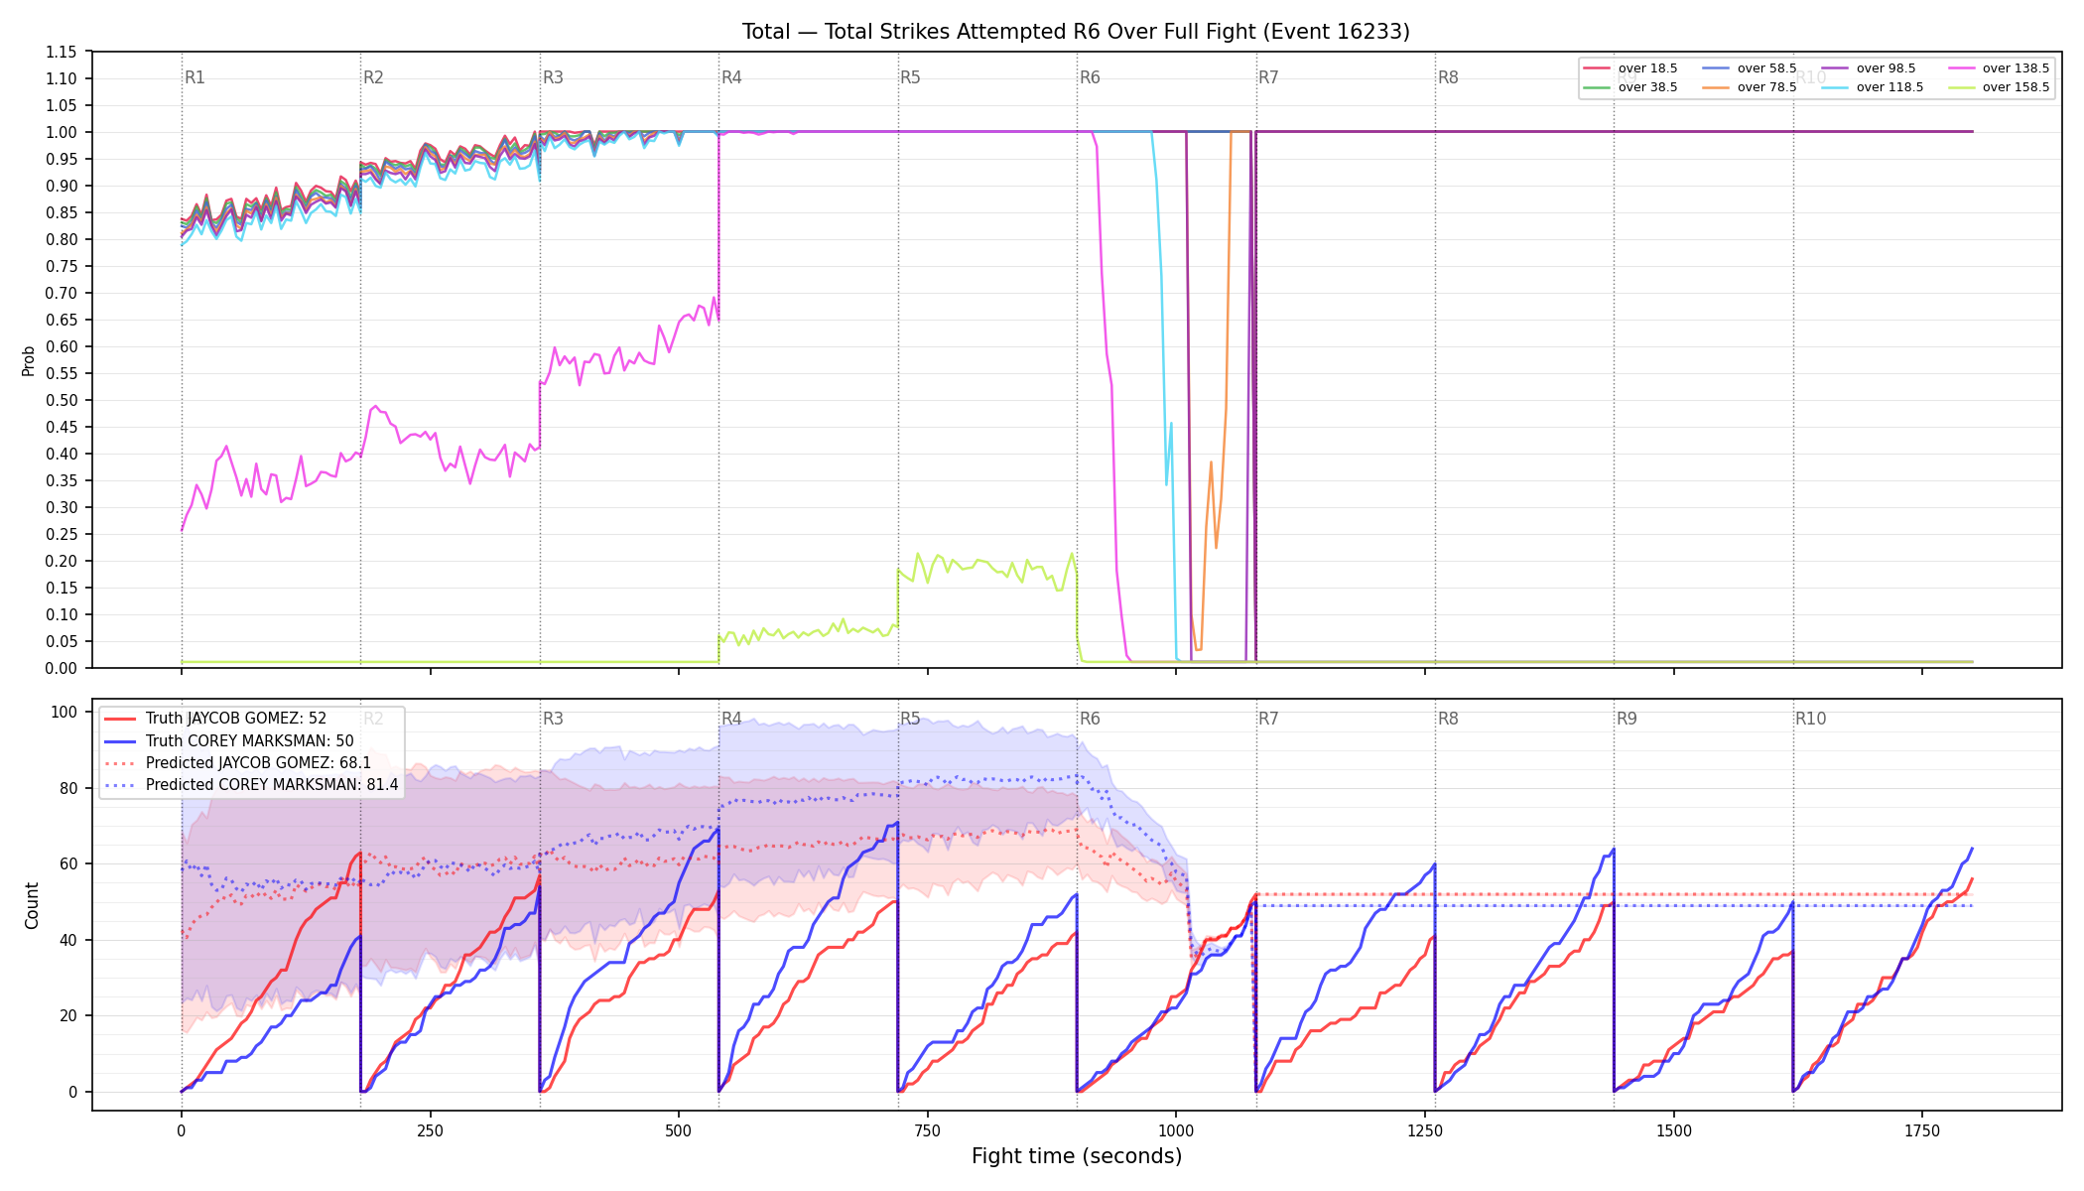Click the 500 tick on the time axis
Image resolution: width=2084 pixels, height=1191 pixels.
tap(679, 1130)
